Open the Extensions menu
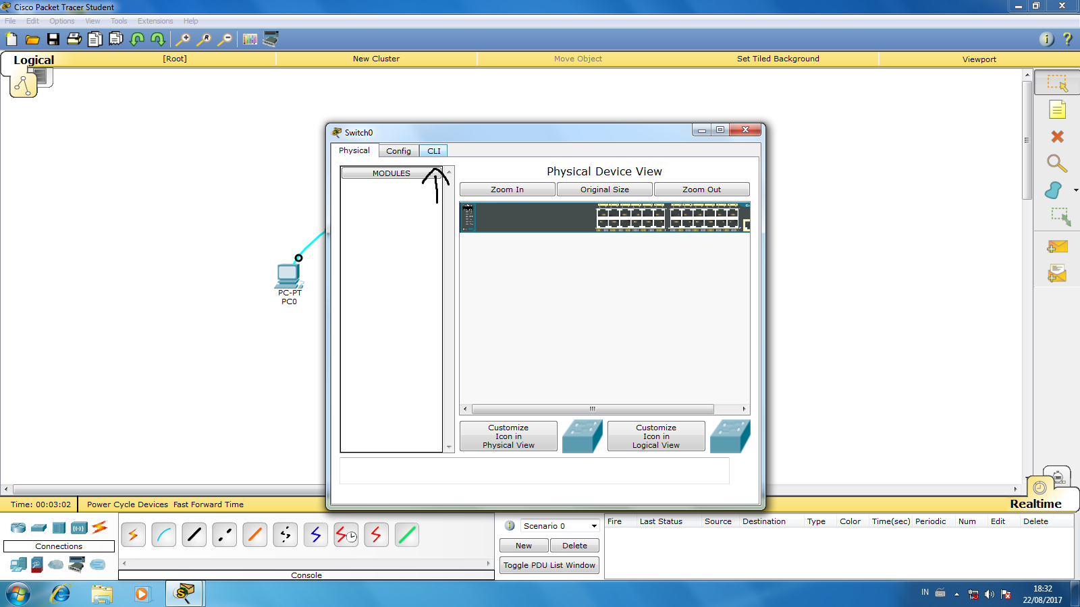This screenshot has height=607, width=1080. point(155,20)
